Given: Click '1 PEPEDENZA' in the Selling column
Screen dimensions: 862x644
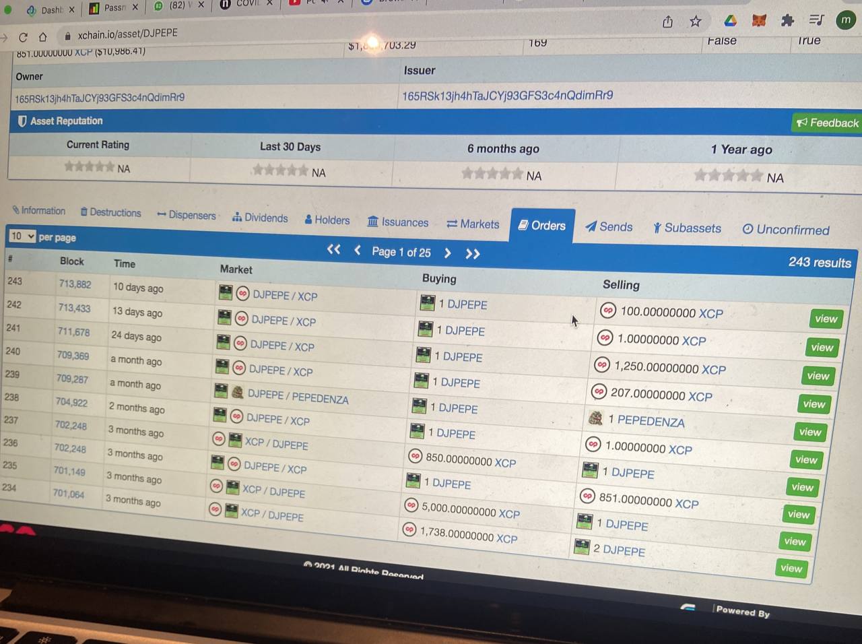Looking at the screenshot, I should (646, 420).
